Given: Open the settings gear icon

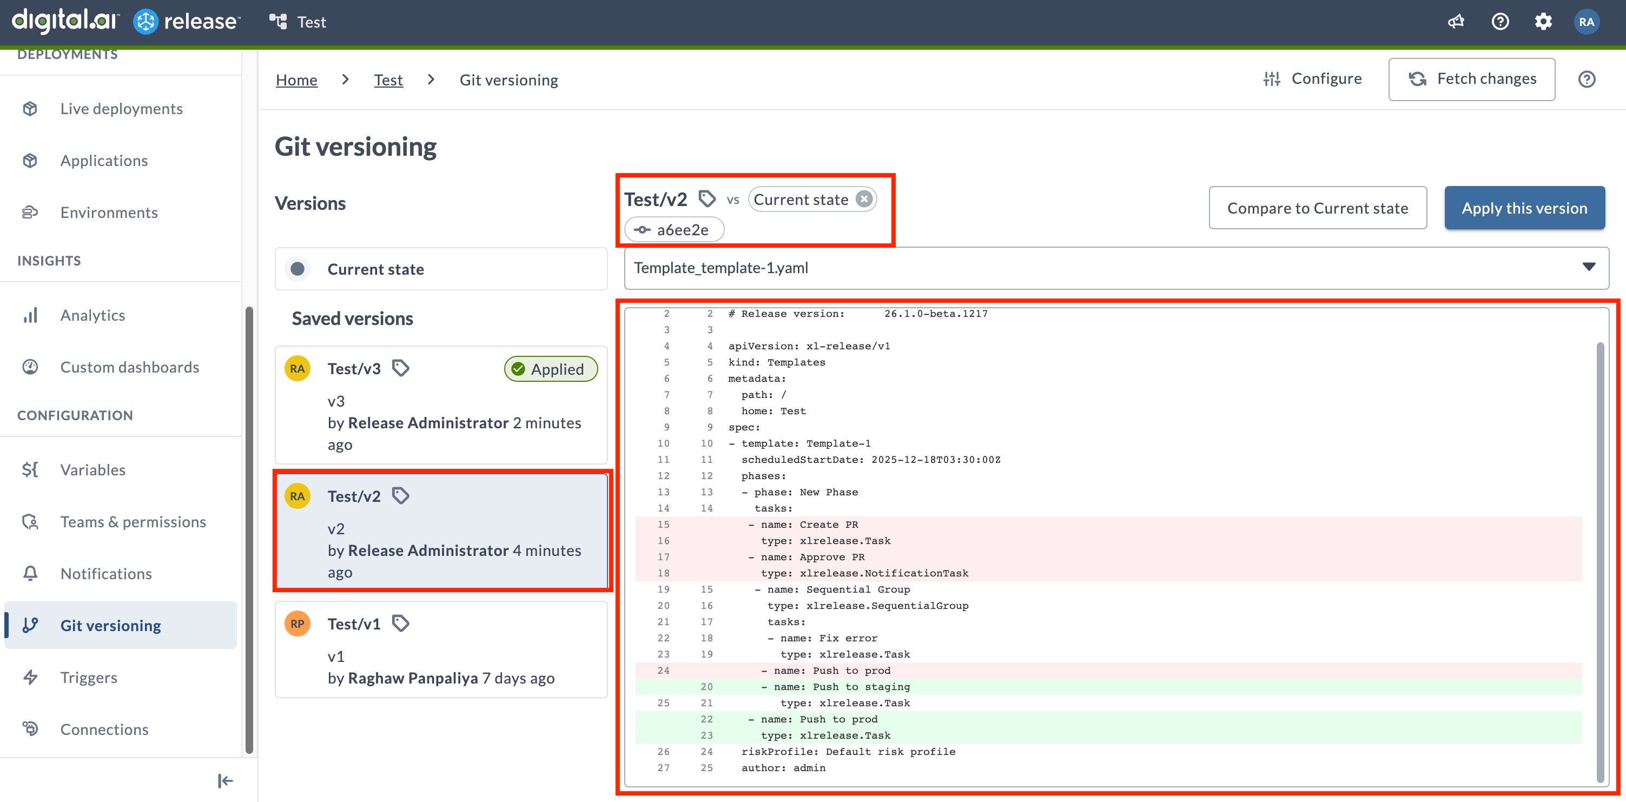Looking at the screenshot, I should point(1543,21).
